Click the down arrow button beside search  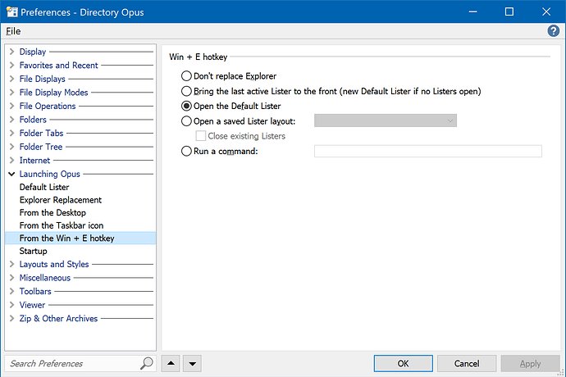(x=193, y=363)
